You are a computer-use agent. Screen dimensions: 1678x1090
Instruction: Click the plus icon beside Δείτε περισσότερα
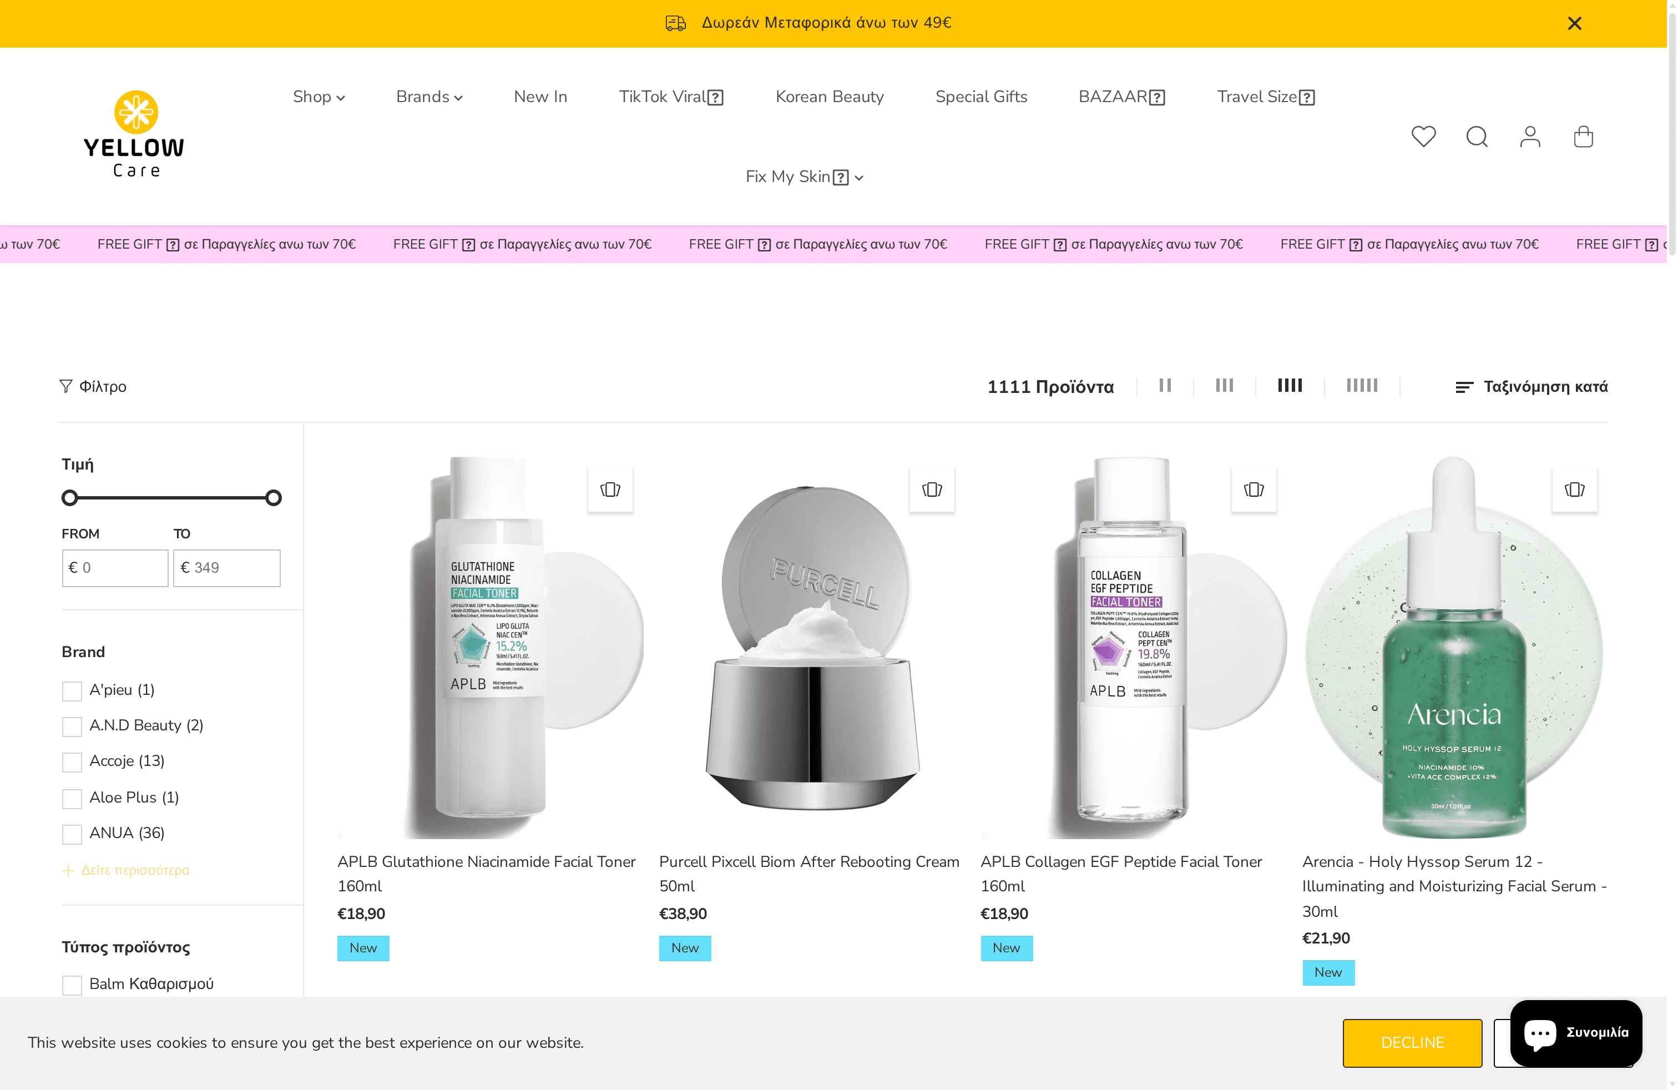[x=68, y=871]
